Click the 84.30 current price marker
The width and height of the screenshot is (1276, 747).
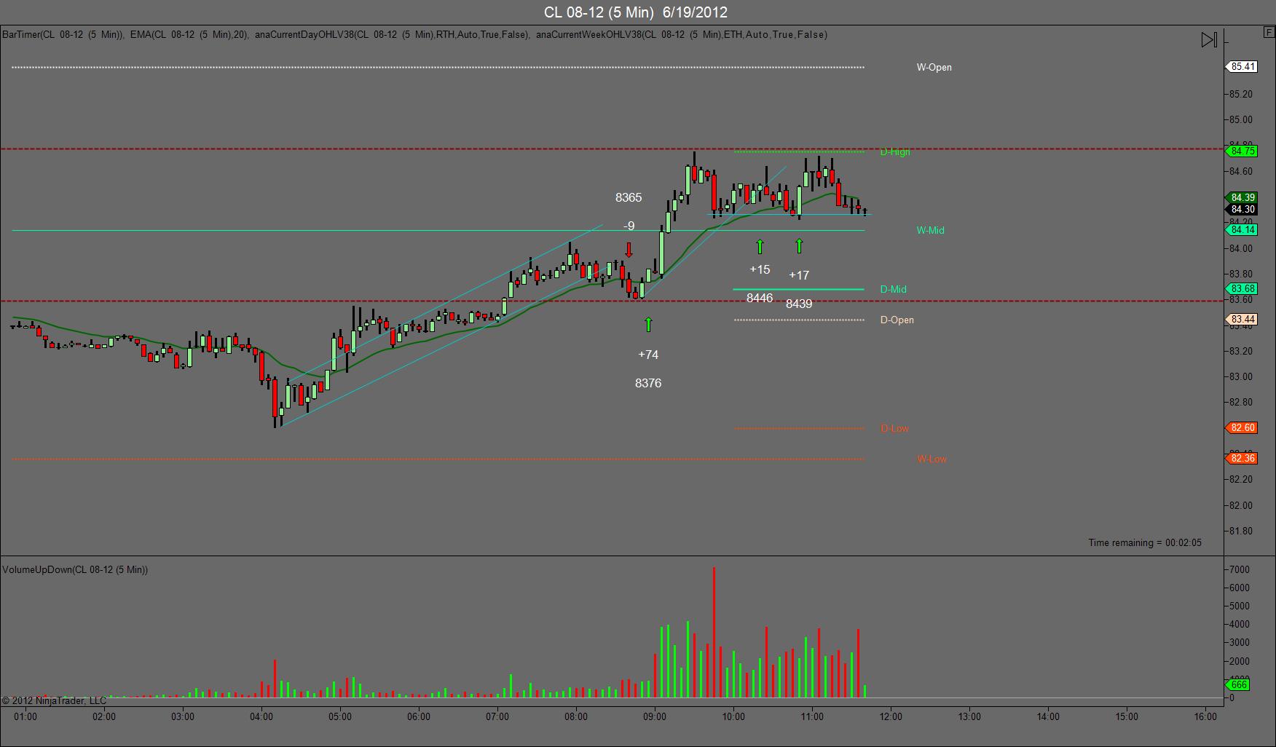coord(1242,209)
